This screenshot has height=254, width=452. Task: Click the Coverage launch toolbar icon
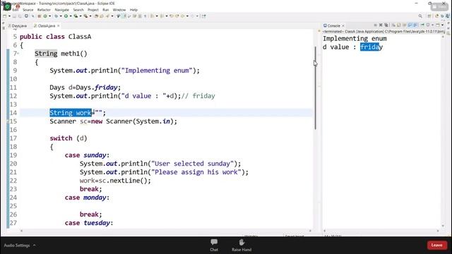(76, 16)
